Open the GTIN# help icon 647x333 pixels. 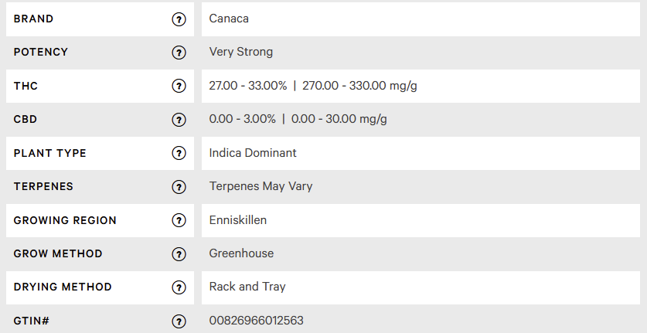179,321
